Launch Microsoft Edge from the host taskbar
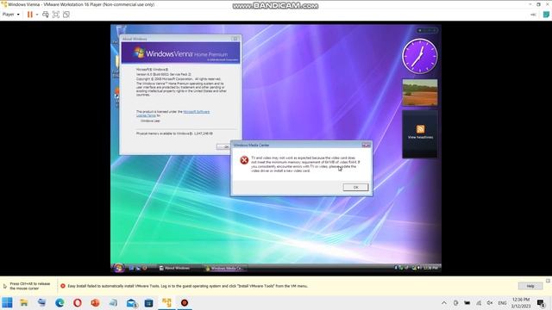Screen dimensions: 552x310 click(x=60, y=302)
